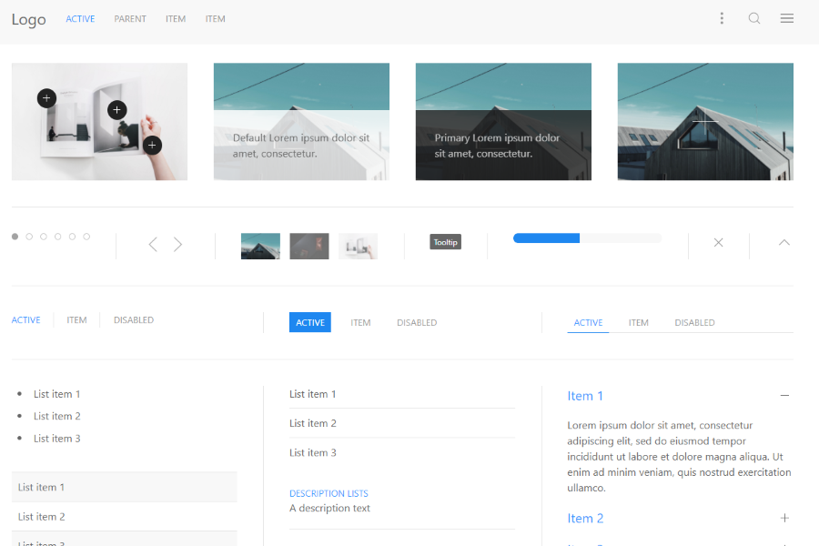The height and width of the screenshot is (546, 819).
Task: Click the up chevron to go to top
Action: point(784,242)
